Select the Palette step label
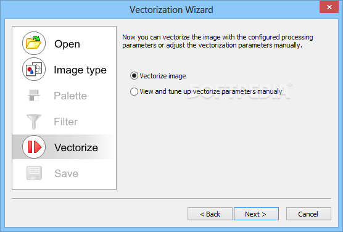 click(70, 96)
